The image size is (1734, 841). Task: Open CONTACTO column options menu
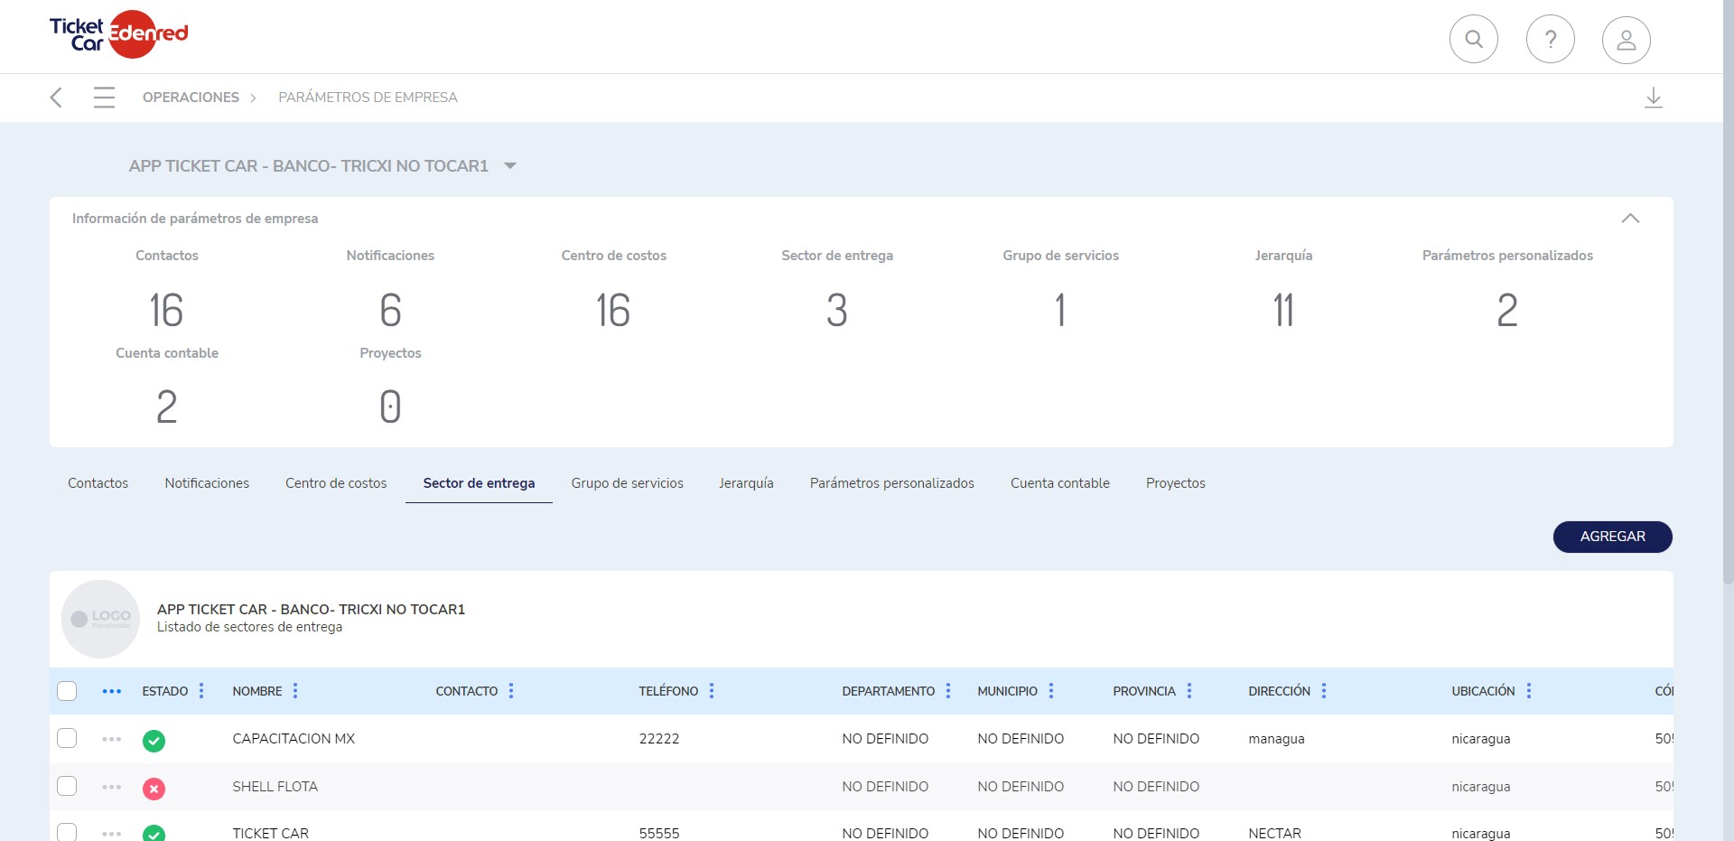511,691
